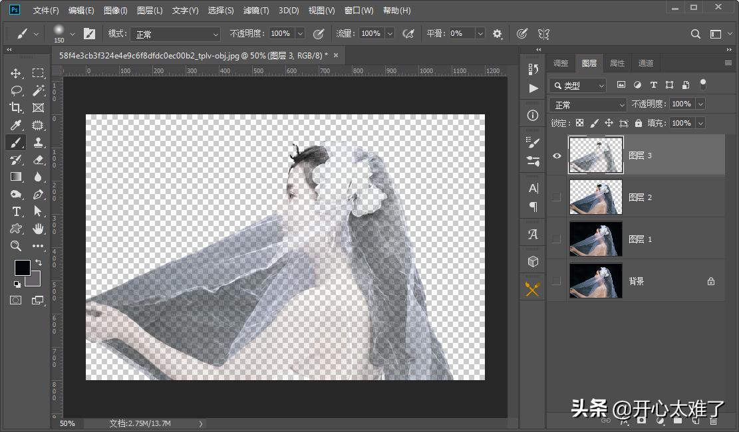The image size is (739, 432).
Task: Expand the layer 不透明度 100% dropdown
Action: [x=700, y=104]
